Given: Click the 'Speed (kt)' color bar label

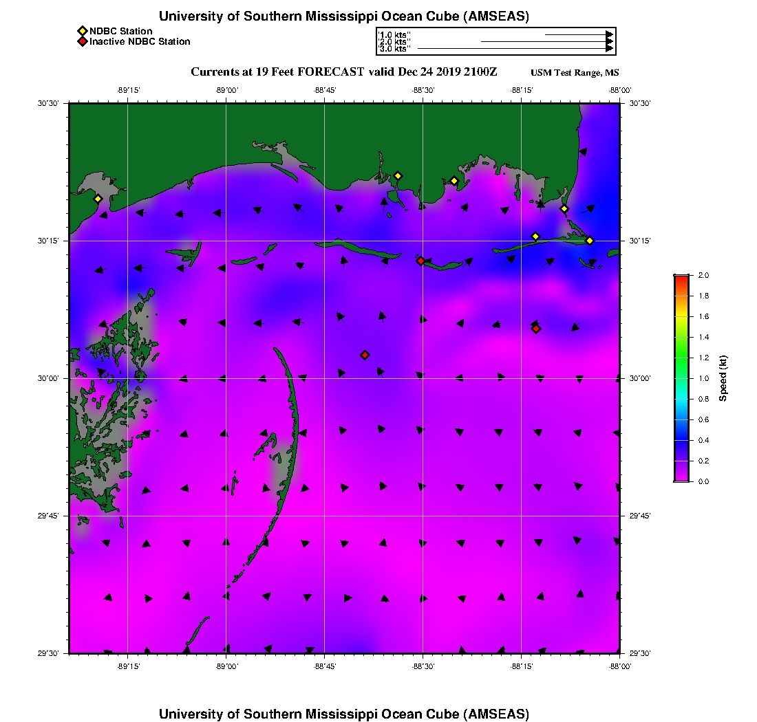Looking at the screenshot, I should click(x=723, y=378).
